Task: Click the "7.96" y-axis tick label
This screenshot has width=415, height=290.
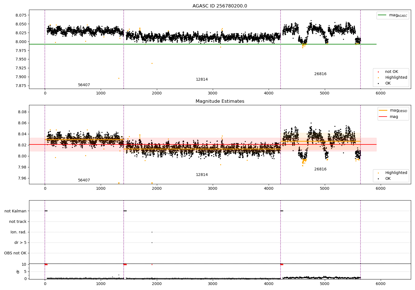Action: (22, 178)
